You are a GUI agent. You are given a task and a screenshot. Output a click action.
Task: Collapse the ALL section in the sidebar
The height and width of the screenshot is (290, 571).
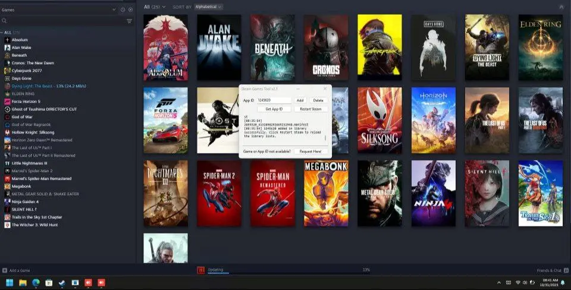[2, 32]
